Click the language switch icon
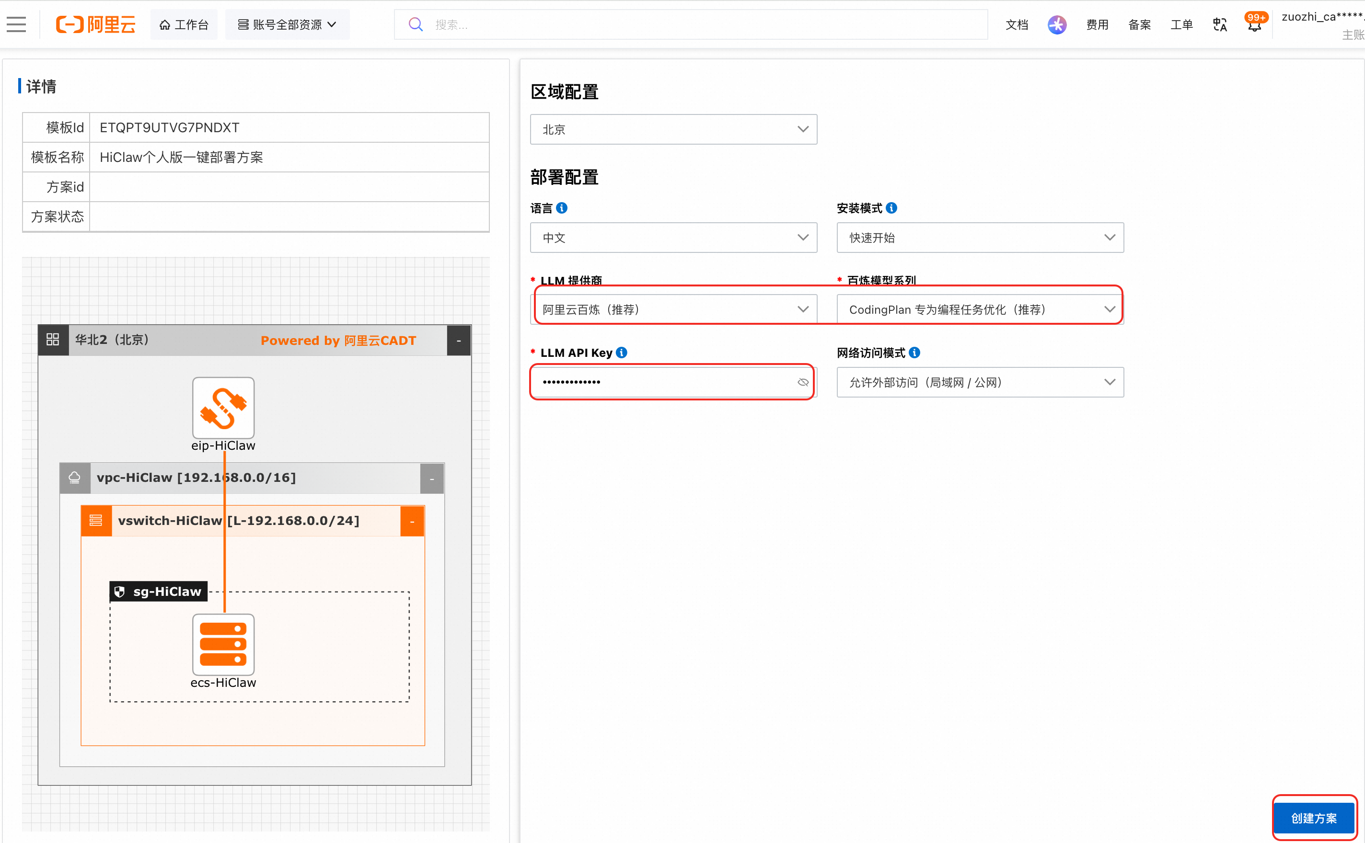Image resolution: width=1365 pixels, height=843 pixels. [1219, 24]
